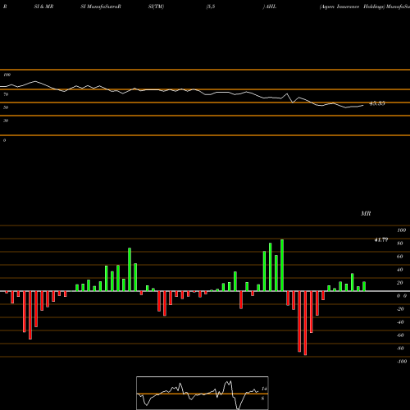Click the -80 label on MR right axis
This screenshot has height=410, width=410.
(x=400, y=348)
